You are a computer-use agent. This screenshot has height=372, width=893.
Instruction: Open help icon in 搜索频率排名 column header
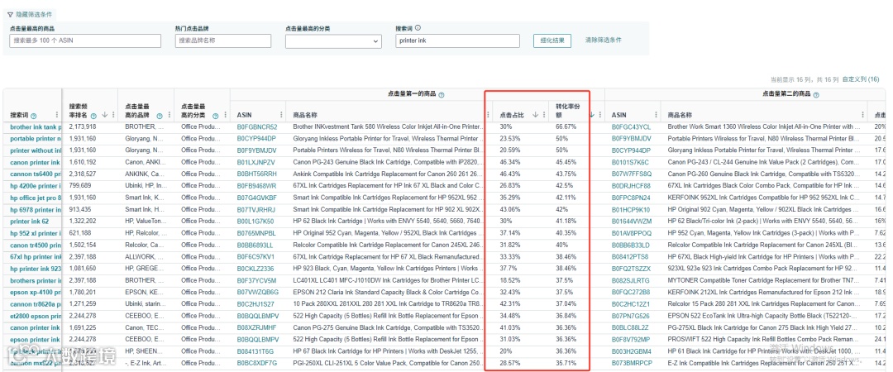tap(94, 115)
